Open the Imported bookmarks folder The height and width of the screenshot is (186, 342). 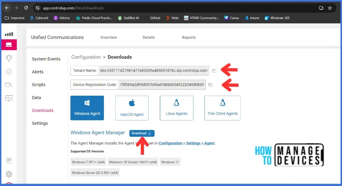tap(15, 18)
